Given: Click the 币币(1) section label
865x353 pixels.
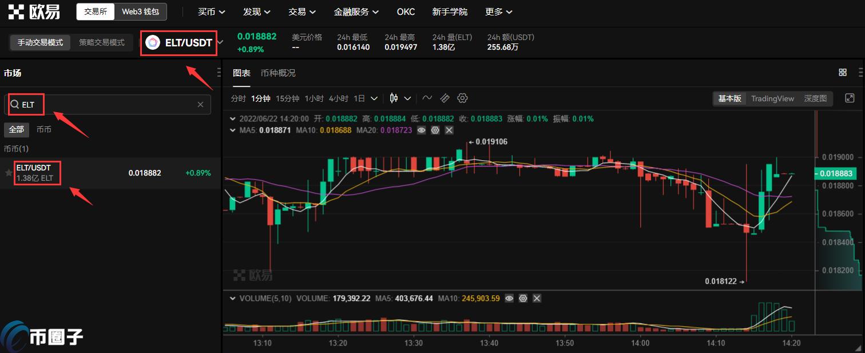Looking at the screenshot, I should coord(16,149).
